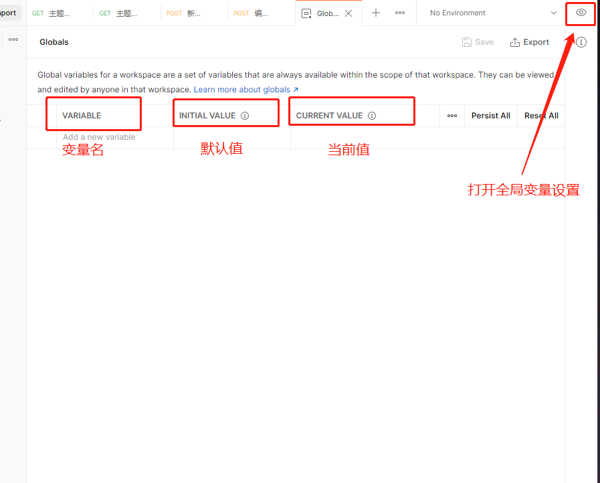Click the CURRENT VALUE column header text
Image resolution: width=600 pixels, height=483 pixels.
pos(329,116)
